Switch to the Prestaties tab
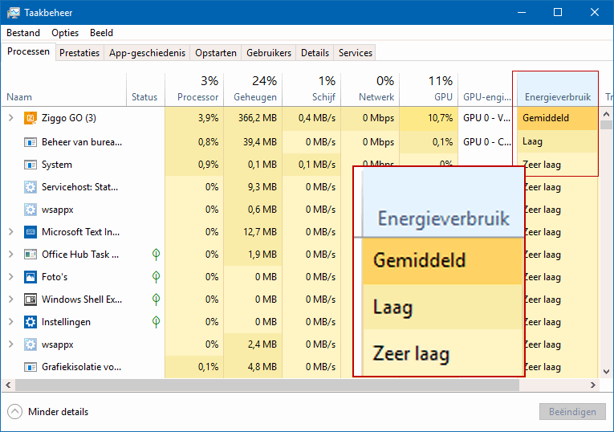 click(79, 53)
